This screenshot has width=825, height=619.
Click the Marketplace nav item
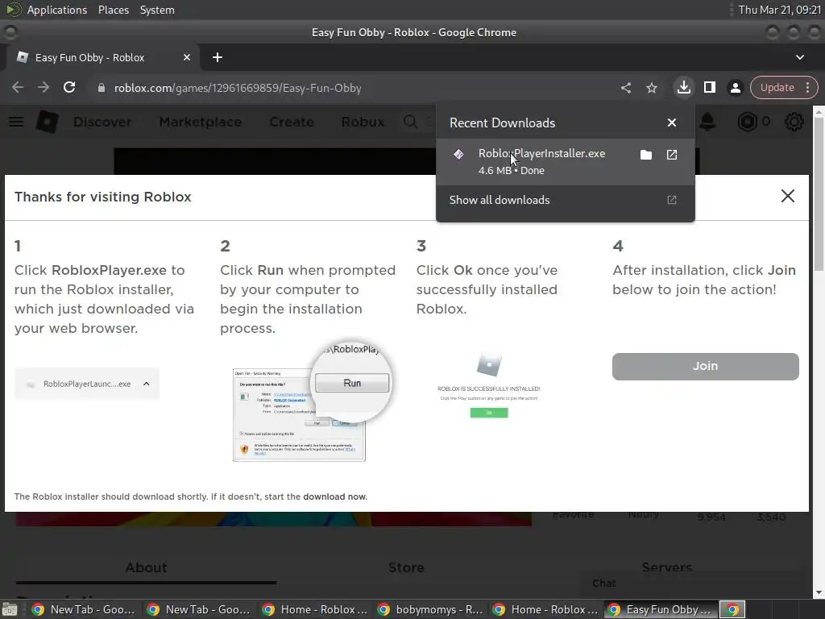point(201,122)
